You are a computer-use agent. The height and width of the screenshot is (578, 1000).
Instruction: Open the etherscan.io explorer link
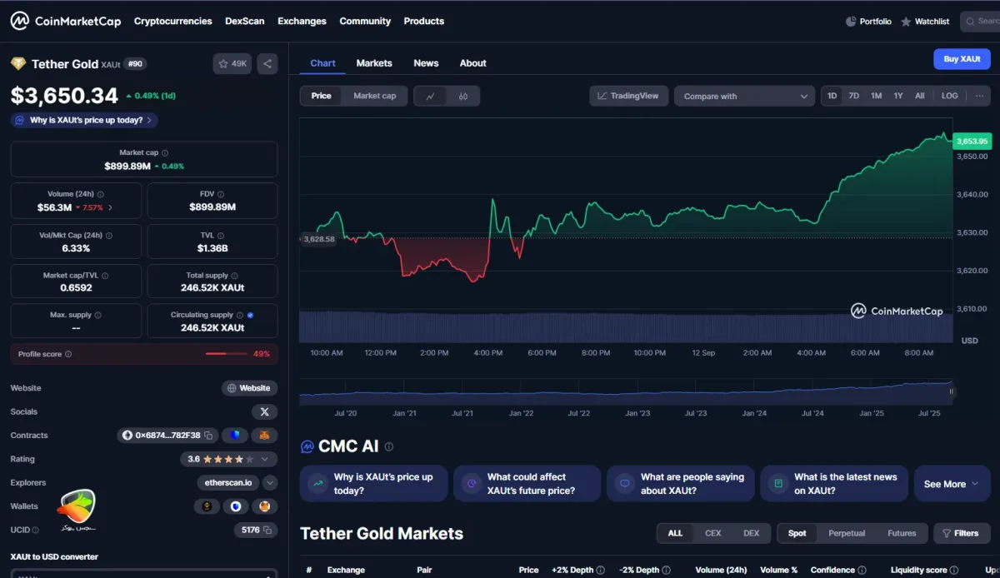[x=229, y=483]
